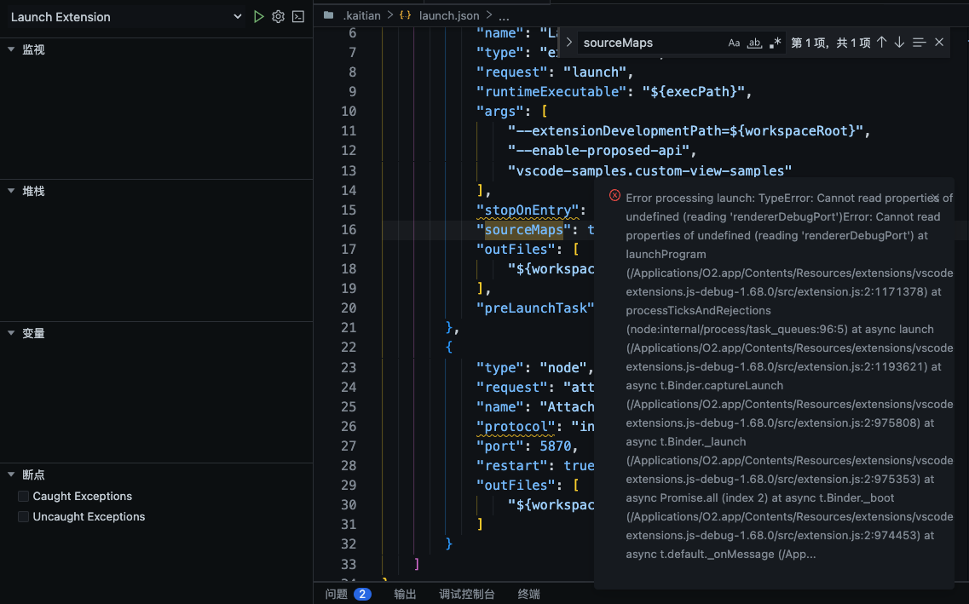Check the Uncaught Exceptions checkbox

coord(22,516)
